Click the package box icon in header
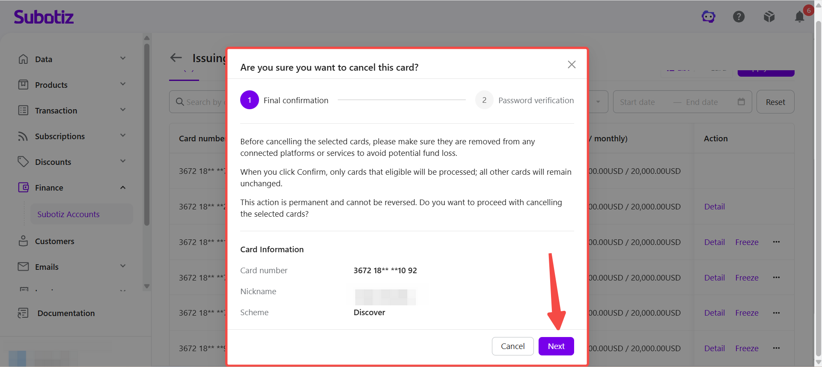This screenshot has width=822, height=367. pyautogui.click(x=769, y=17)
